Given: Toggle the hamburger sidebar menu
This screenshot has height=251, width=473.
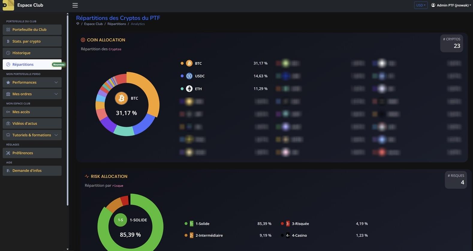Looking at the screenshot, I should 75,5.
